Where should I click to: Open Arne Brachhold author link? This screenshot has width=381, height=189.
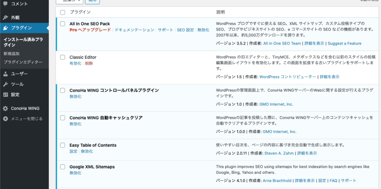(277, 181)
